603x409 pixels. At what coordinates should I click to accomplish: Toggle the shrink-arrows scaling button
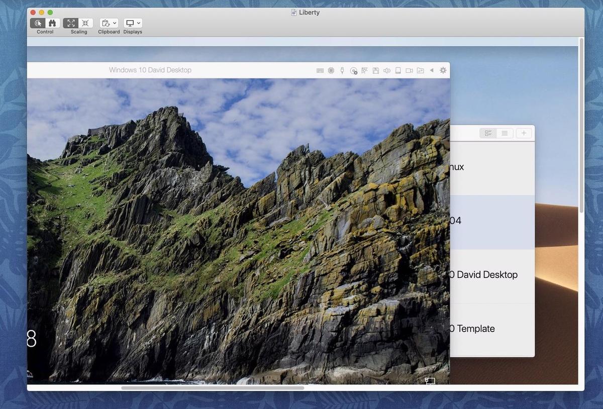85,23
